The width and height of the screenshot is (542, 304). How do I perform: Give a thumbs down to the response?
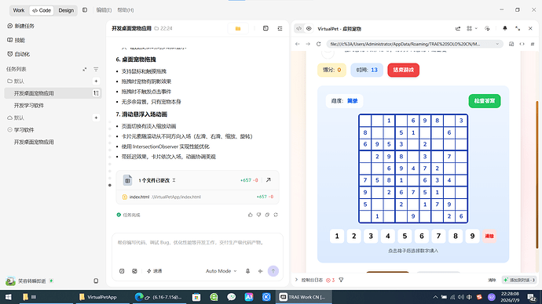[258, 215]
